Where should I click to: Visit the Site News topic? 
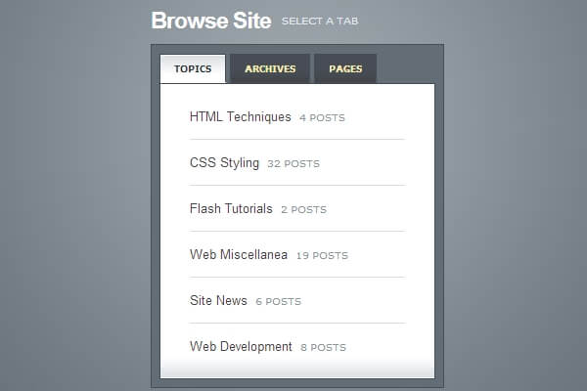pyautogui.click(x=218, y=301)
